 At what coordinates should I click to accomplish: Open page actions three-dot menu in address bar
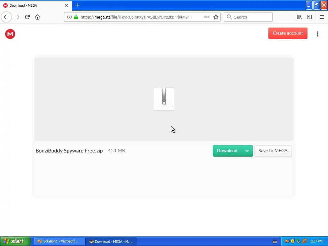coord(207,17)
